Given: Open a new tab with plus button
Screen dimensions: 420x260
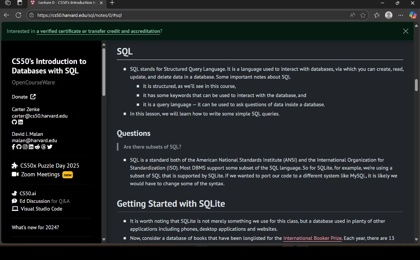Looking at the screenshot, I should coord(112,3).
